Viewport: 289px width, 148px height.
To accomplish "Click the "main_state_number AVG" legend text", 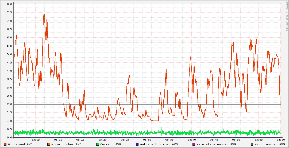I will tap(216, 144).
